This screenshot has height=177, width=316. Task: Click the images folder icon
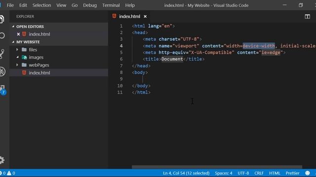[24, 57]
